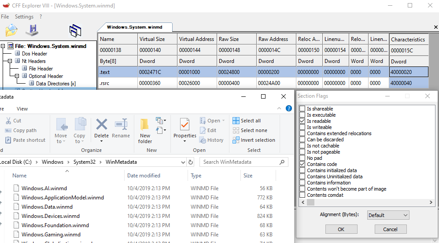Screen dimensions: 439x243
Task: Click the Cut scissors icon in Explorer ribbon
Action: pos(8,121)
